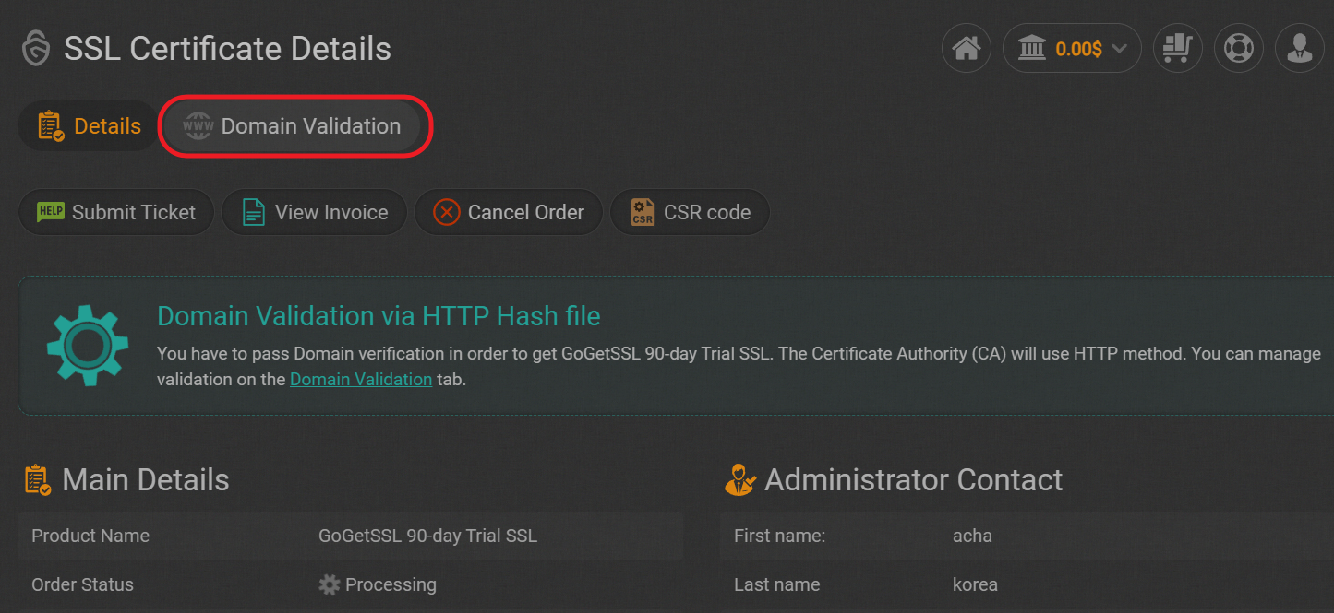Viewport: 1334px width, 613px height.
Task: Click the teal gear icon in notice
Action: tap(88, 345)
